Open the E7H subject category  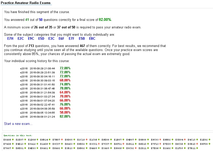pos(10,39)
